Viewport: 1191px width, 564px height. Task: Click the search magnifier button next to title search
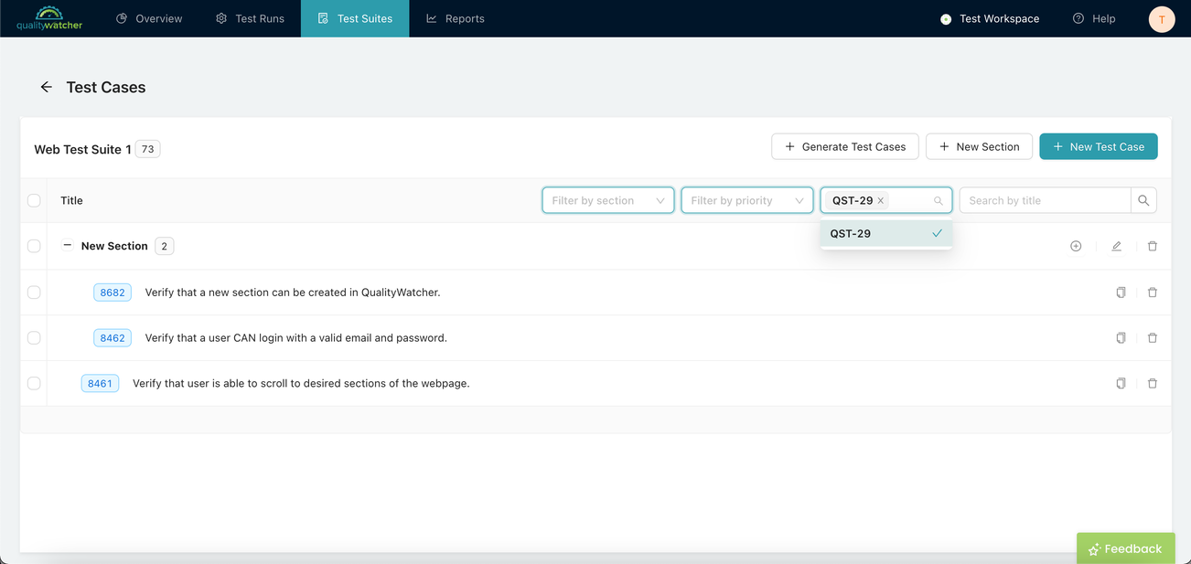coord(1143,200)
